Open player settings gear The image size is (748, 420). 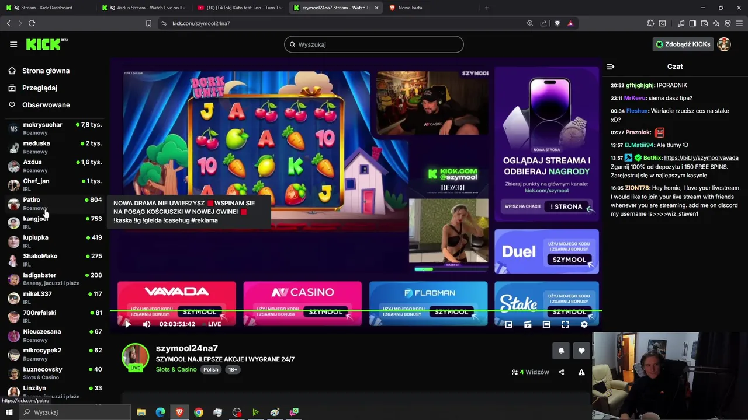click(x=584, y=324)
